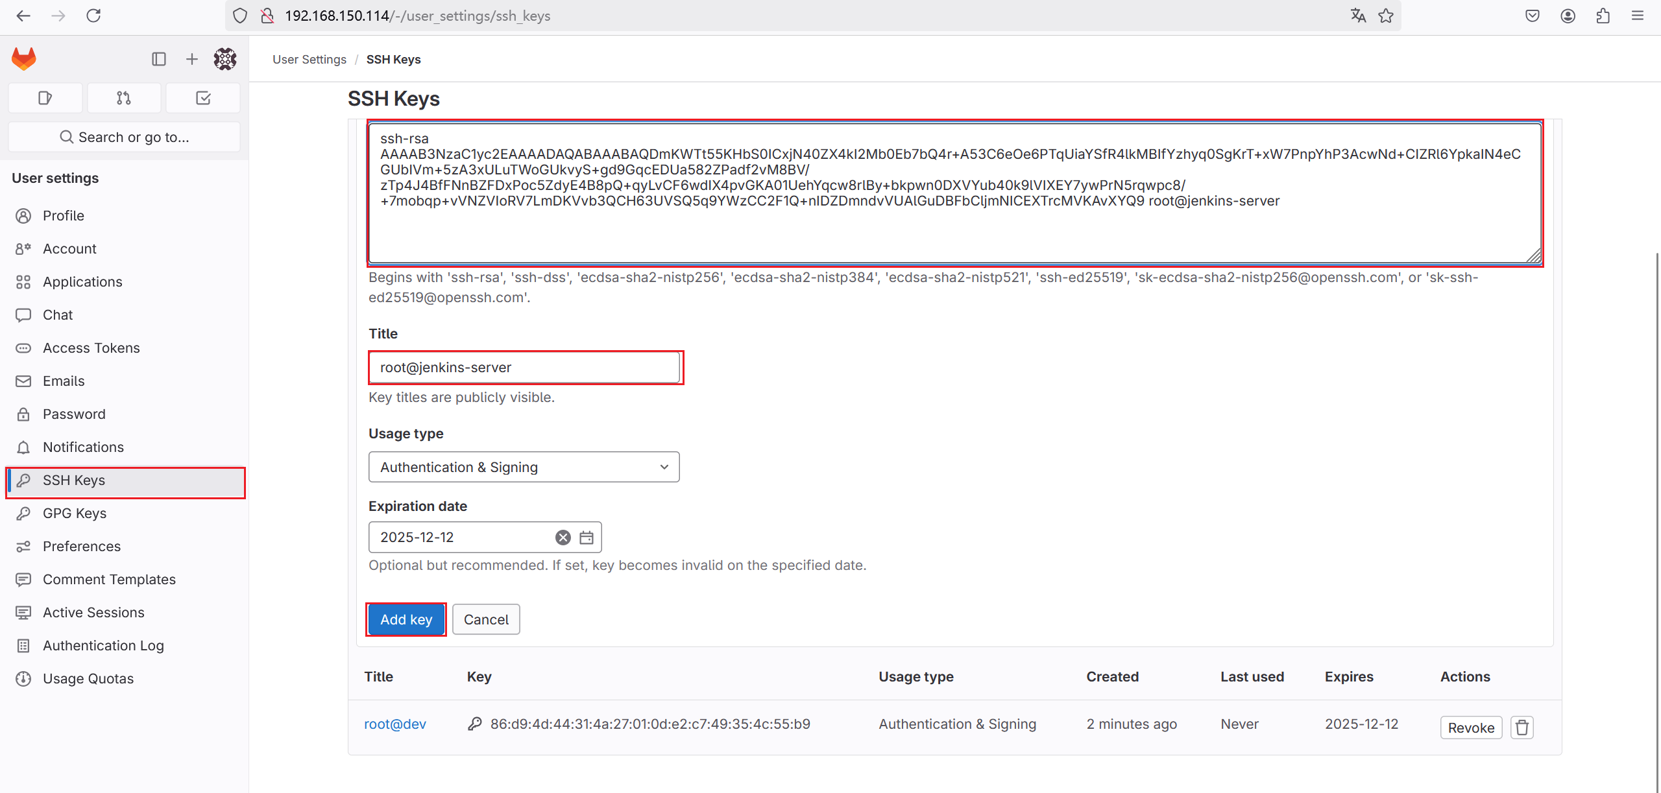1661x793 pixels.
Task: Click Search or go to box
Action: pos(124,137)
